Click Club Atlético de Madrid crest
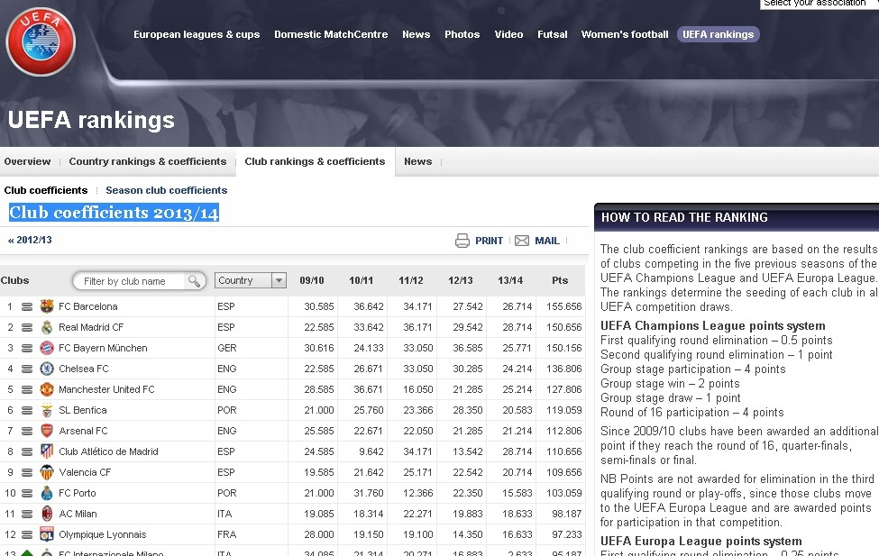Image resolution: width=879 pixels, height=556 pixels. click(47, 451)
